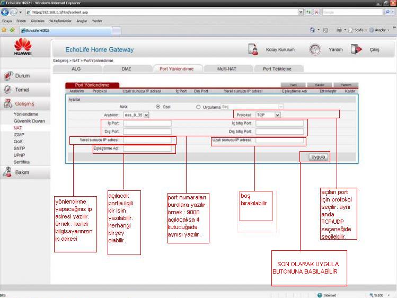Click the Stop (red X) icon beside the address bar
The image size is (397, 298).
point(316,12)
